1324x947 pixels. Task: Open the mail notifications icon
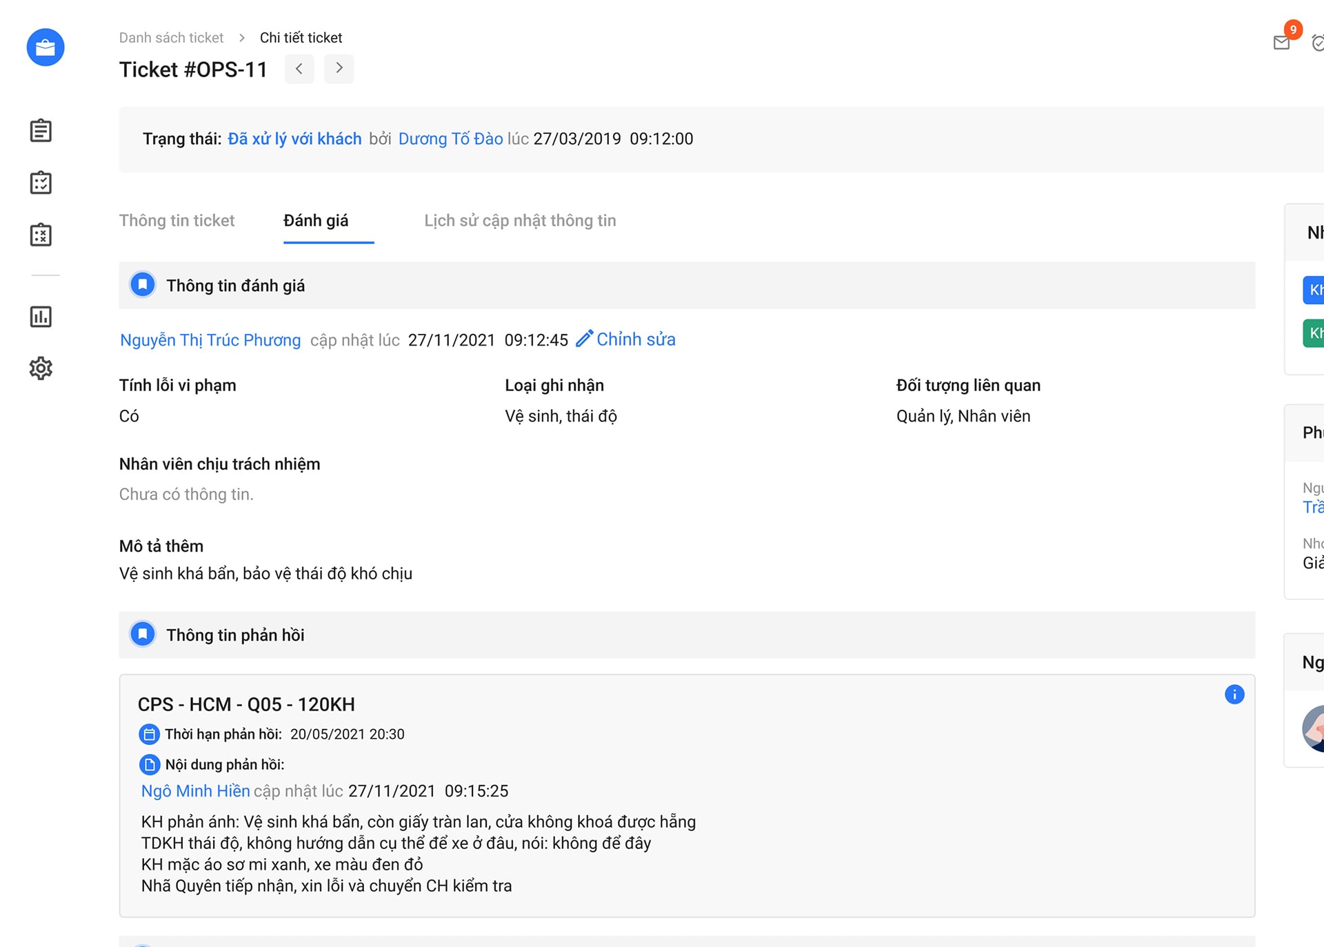[1281, 43]
